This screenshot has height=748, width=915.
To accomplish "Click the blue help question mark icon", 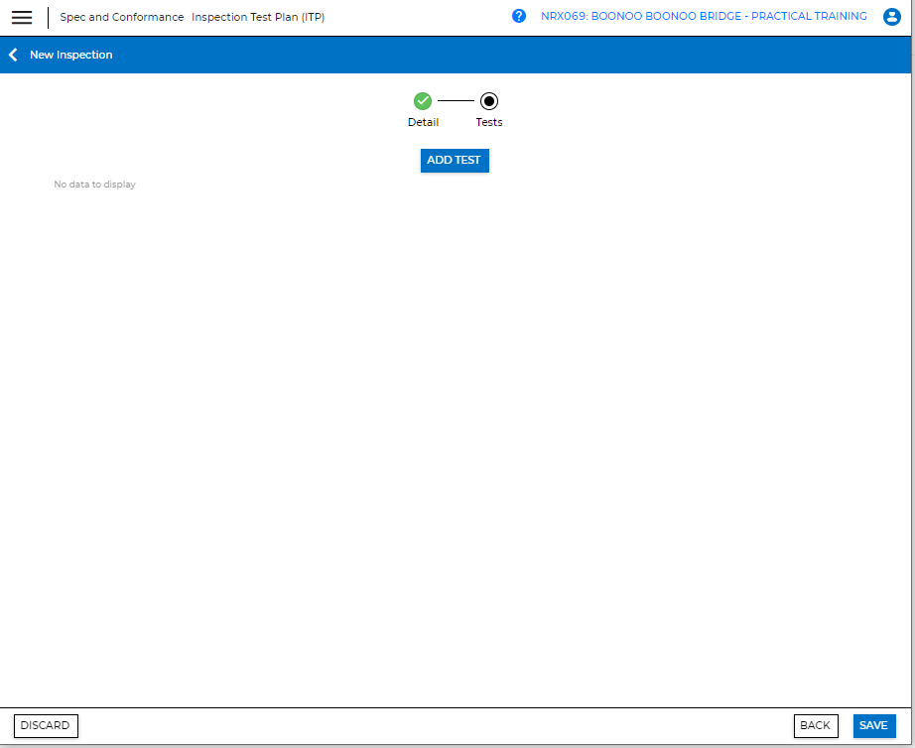I will point(519,17).
